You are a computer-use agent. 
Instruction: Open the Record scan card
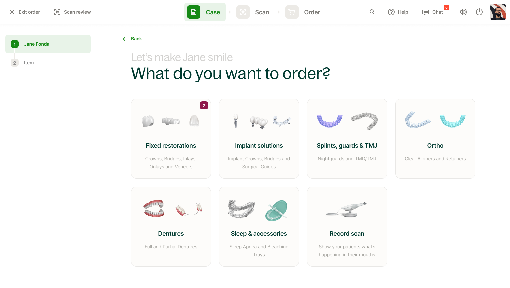[347, 227]
